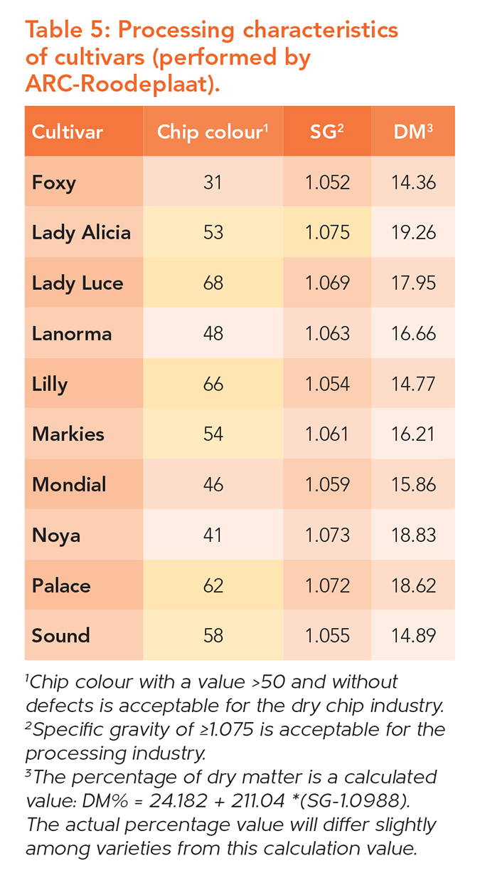Click the Mondial DM value 15.86
The width and height of the screenshot is (480, 878).
(413, 485)
